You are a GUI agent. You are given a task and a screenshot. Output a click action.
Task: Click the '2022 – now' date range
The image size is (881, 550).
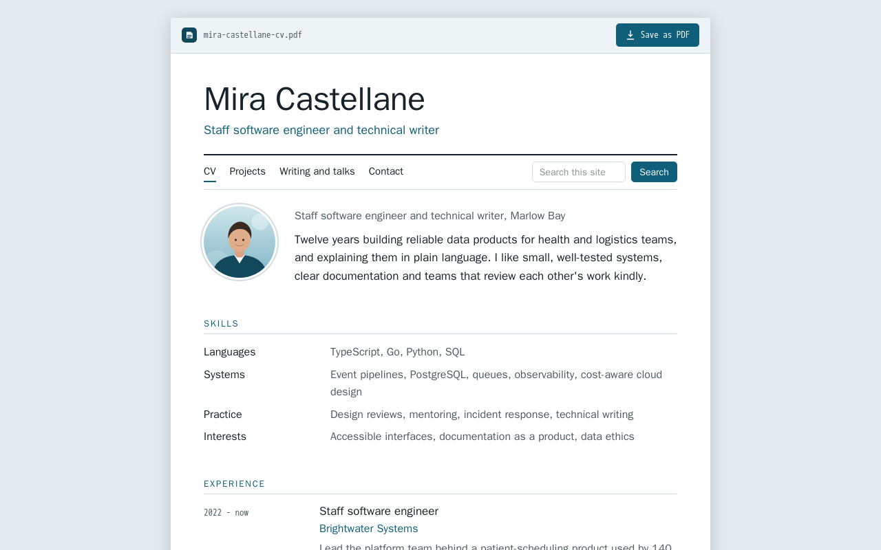(x=226, y=513)
